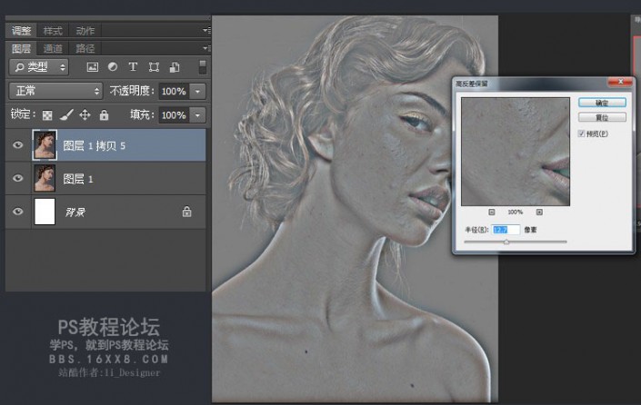
Task: Click the High Pass preview image
Action: pos(516,152)
